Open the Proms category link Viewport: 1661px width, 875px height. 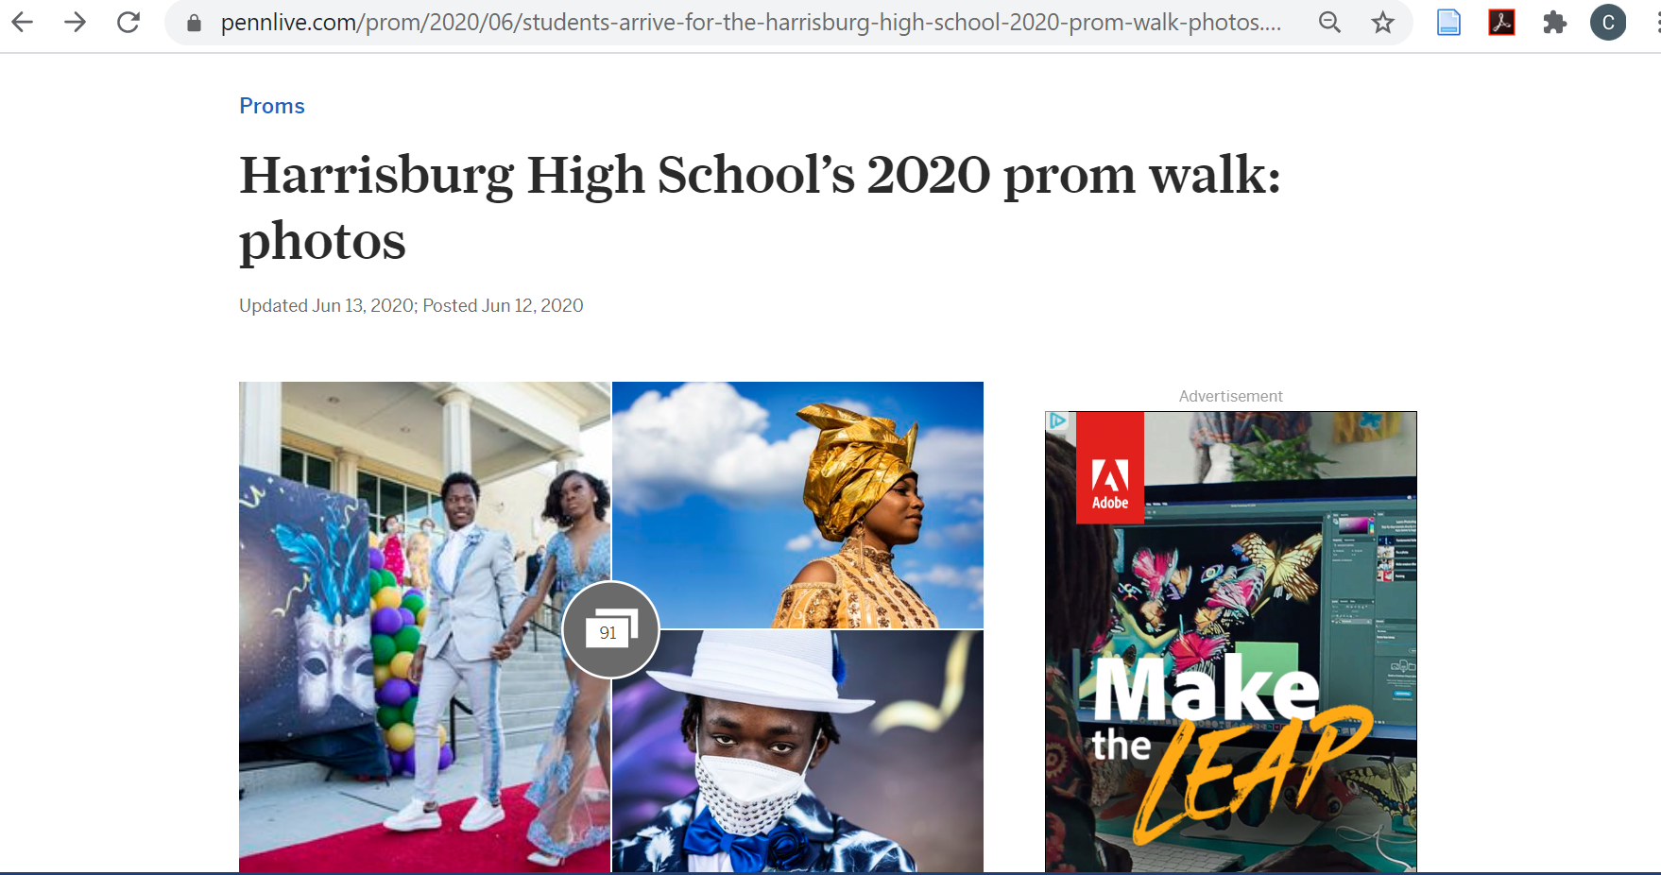272,106
